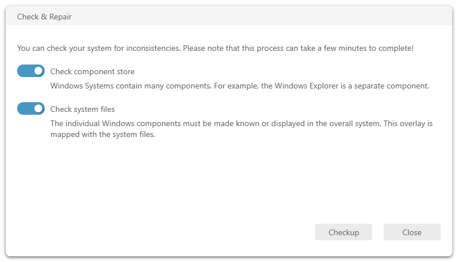Click the blue track of component store toggle
Viewport: 458px width, 262px height.
24,71
